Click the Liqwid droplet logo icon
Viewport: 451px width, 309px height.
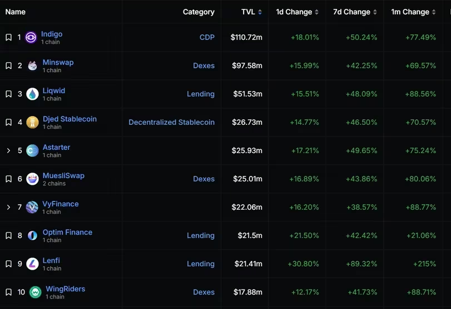[32, 94]
